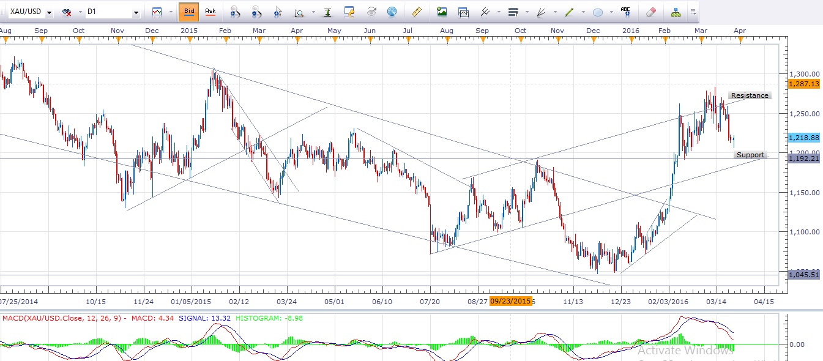Viewport: 823px width, 361px height.
Task: Select the eraser tool
Action: (650, 12)
